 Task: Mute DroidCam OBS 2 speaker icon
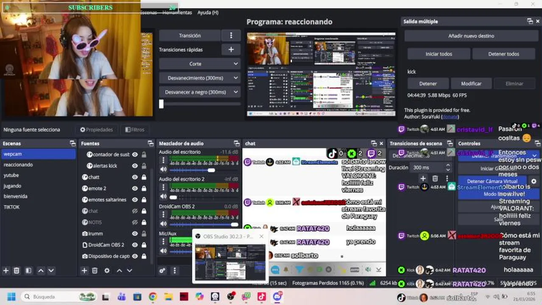pos(163,224)
